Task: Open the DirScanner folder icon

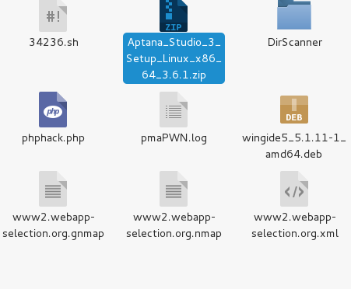Action: 294,15
